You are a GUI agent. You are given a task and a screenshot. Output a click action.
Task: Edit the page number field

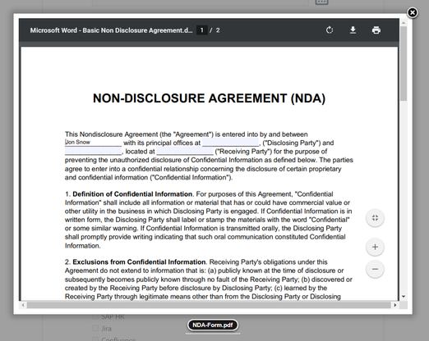coord(202,30)
